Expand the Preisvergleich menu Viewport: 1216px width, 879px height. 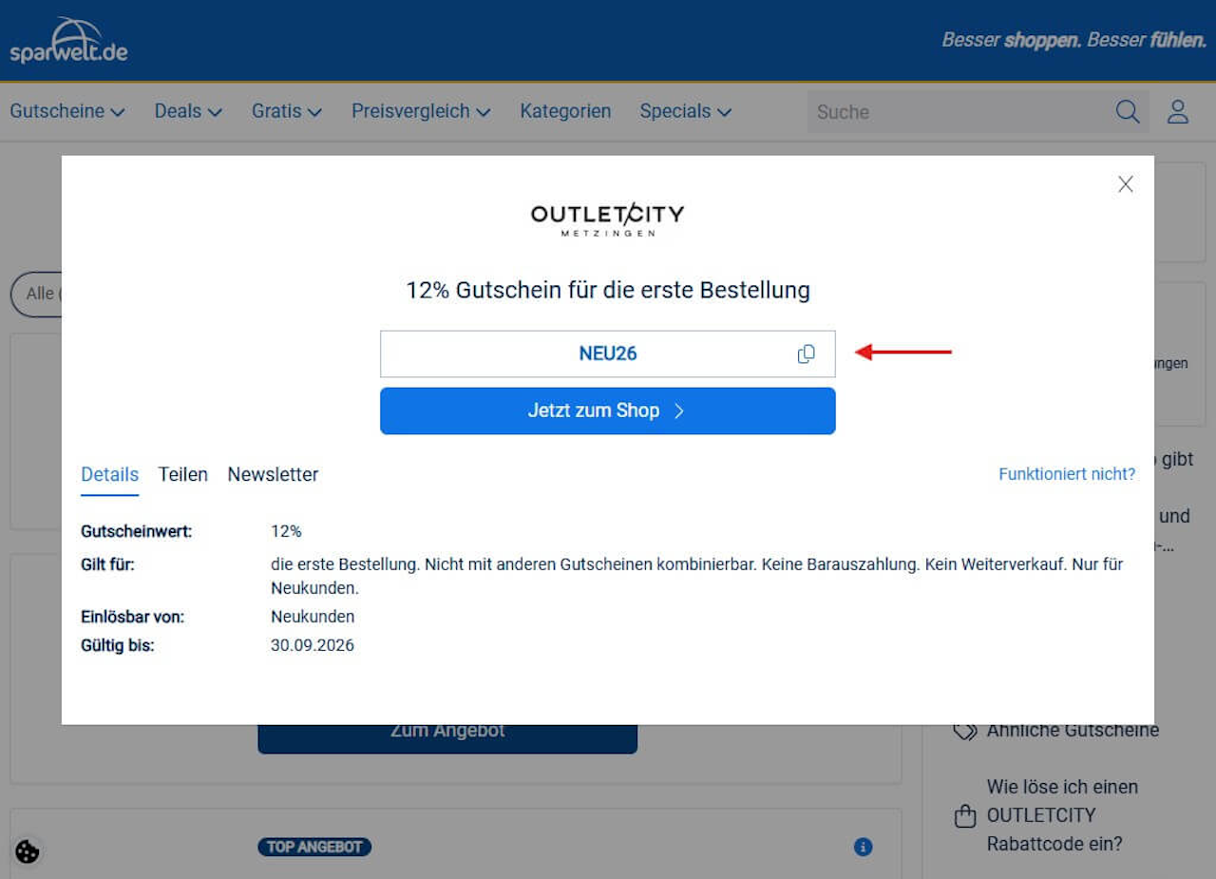(x=421, y=111)
